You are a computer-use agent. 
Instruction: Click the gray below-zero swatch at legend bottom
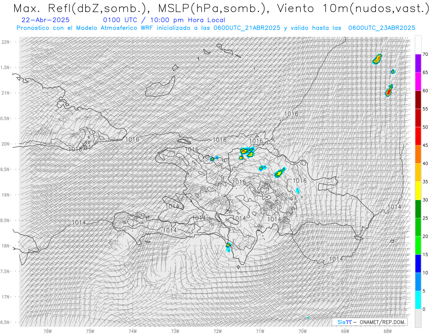tap(418, 318)
